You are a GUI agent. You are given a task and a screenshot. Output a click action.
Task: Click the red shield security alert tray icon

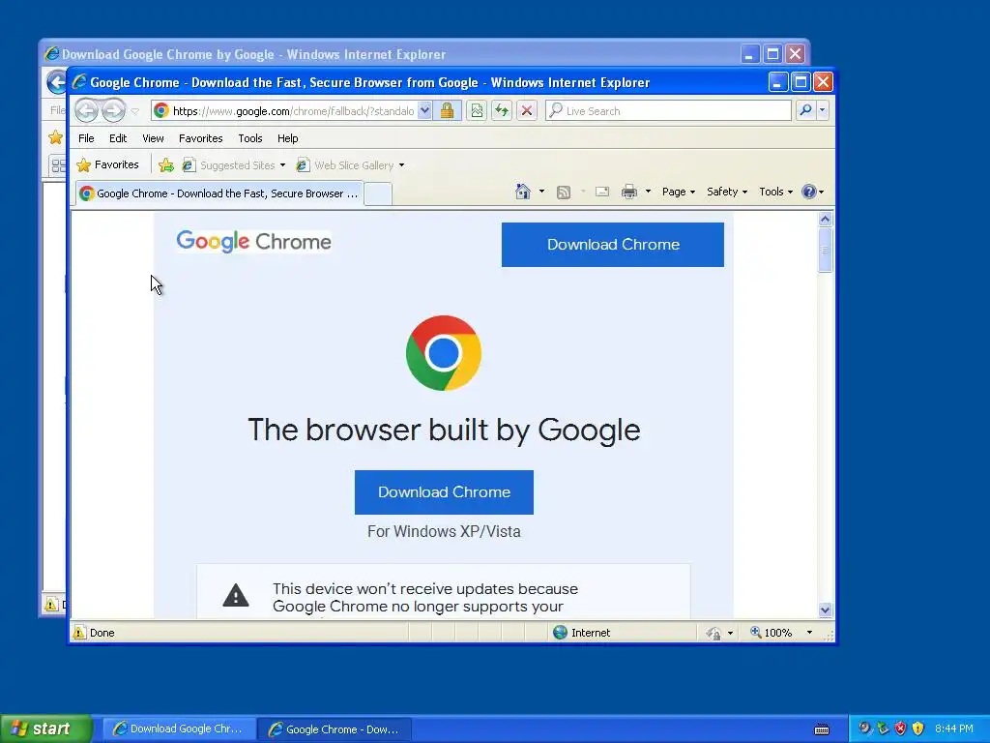pos(900,728)
